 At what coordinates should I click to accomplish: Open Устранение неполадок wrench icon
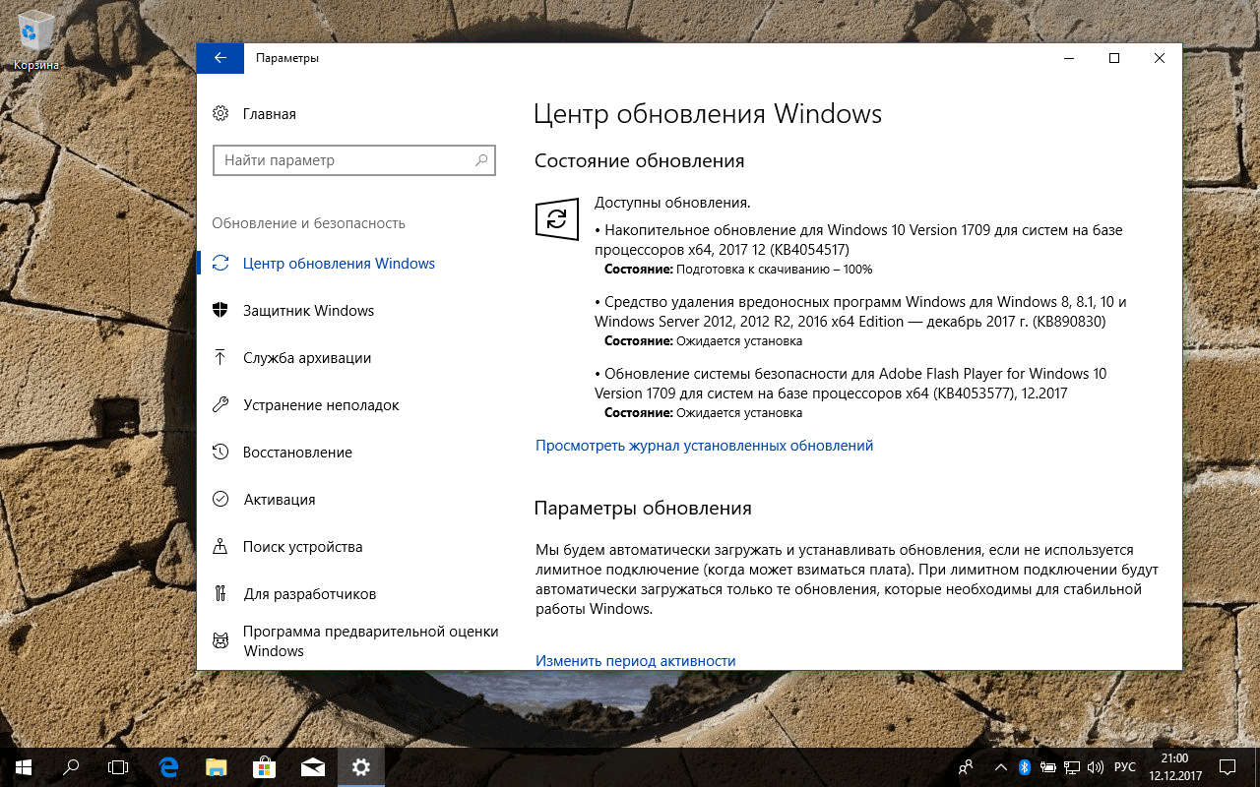[x=222, y=404]
